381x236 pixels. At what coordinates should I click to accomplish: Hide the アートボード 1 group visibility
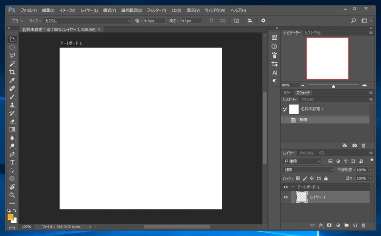click(286, 187)
